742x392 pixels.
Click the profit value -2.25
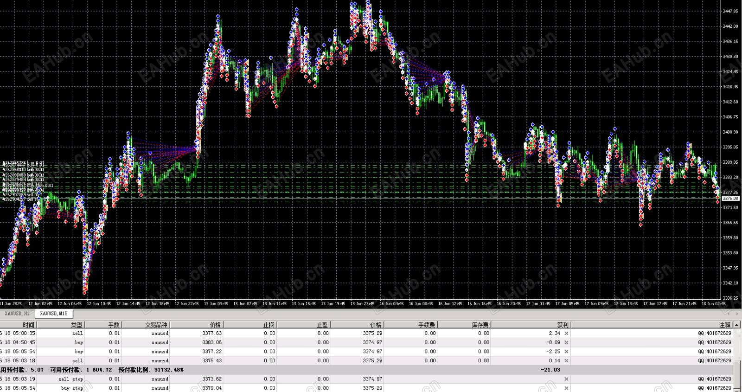(553, 352)
